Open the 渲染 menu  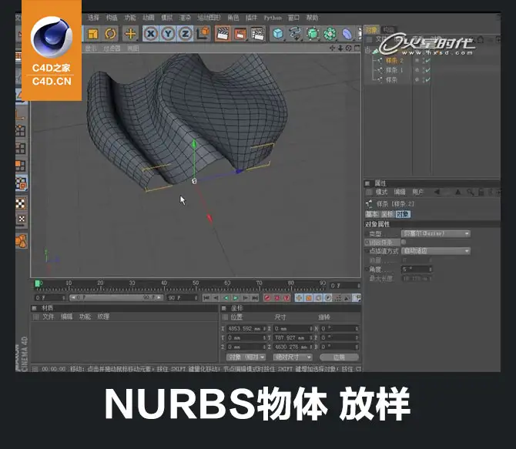[x=185, y=18]
